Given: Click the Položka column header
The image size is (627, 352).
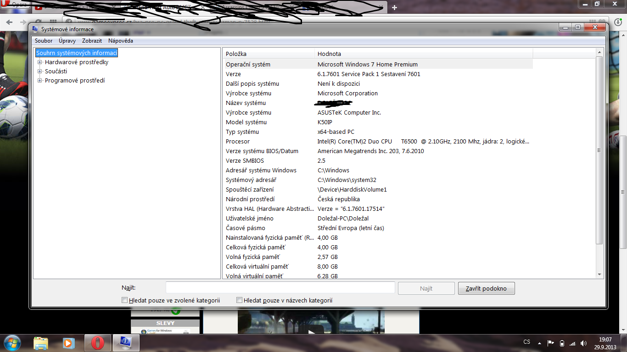Looking at the screenshot, I should [x=269, y=54].
